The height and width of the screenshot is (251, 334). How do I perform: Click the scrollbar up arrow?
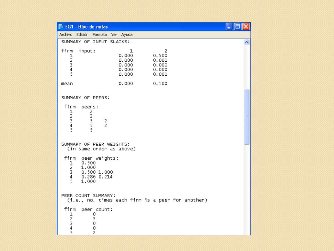[247, 42]
